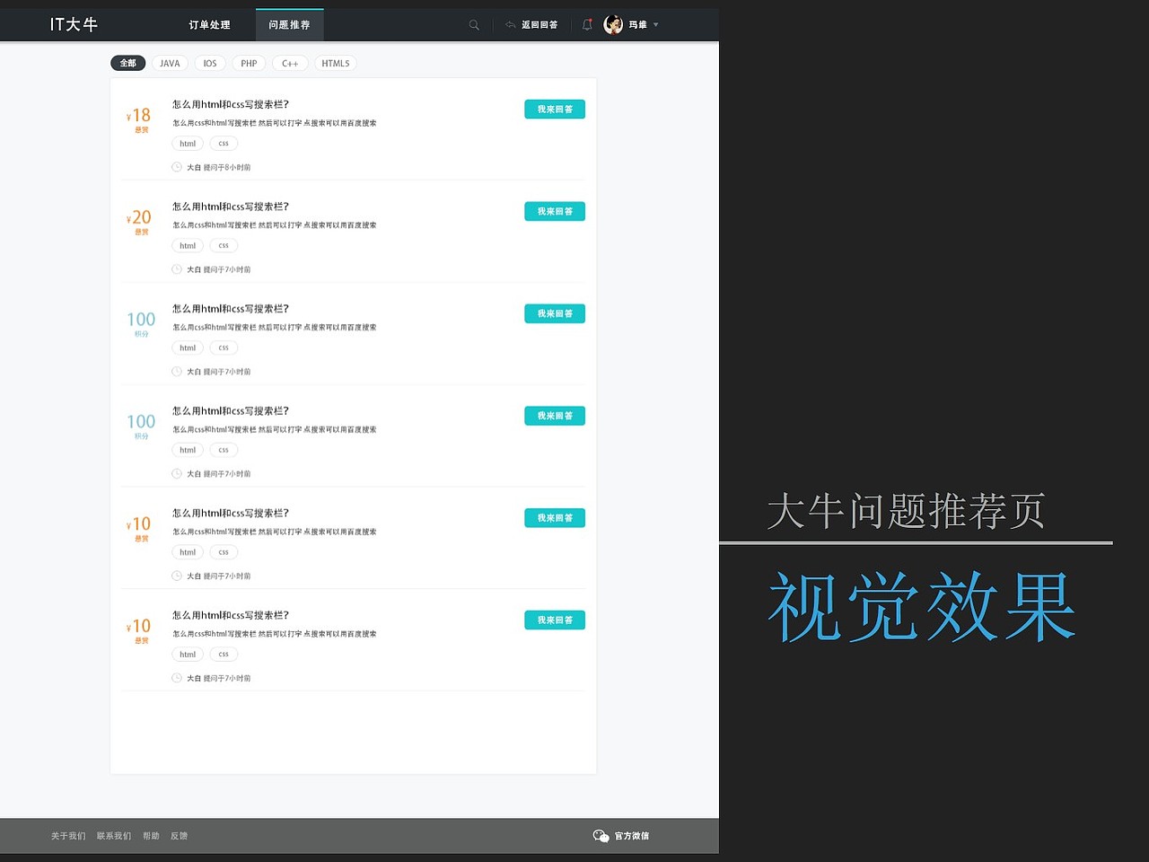This screenshot has width=1149, height=862.
Task: Select the C++ filter pill
Action: 289,63
